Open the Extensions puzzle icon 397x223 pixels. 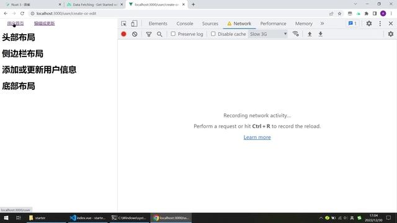click(367, 14)
